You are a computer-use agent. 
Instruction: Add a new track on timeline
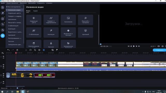[3, 53]
